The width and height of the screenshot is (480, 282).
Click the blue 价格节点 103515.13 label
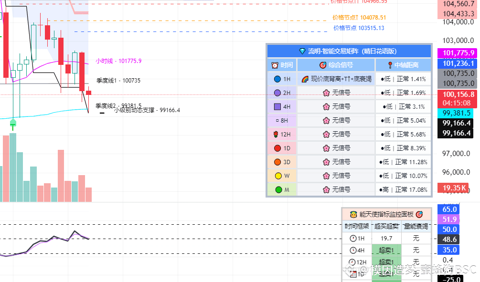tap(359, 28)
